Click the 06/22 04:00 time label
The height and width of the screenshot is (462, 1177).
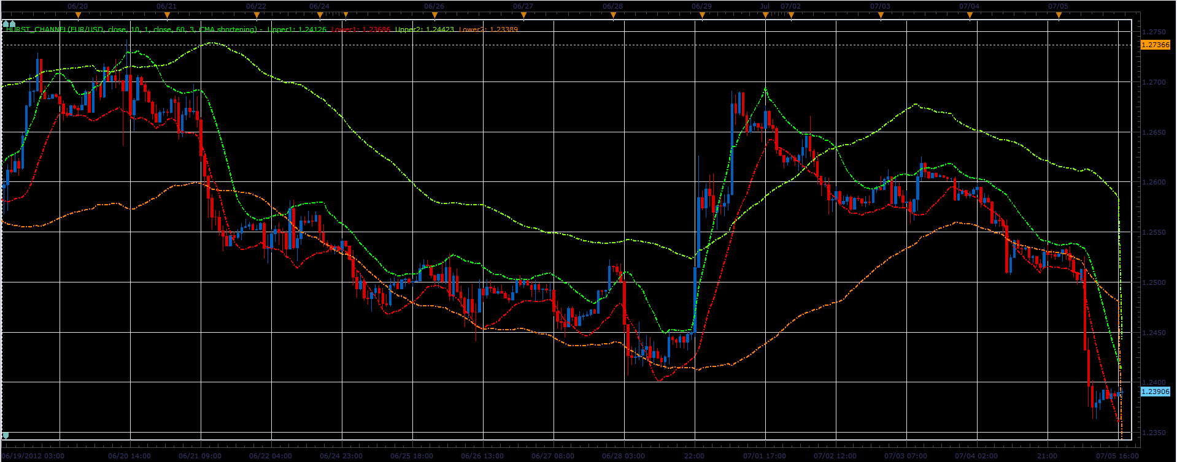(x=271, y=456)
